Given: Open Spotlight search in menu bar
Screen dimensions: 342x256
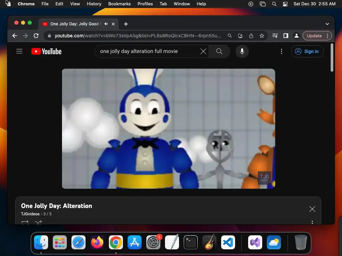Looking at the screenshot, I should click(274, 4).
